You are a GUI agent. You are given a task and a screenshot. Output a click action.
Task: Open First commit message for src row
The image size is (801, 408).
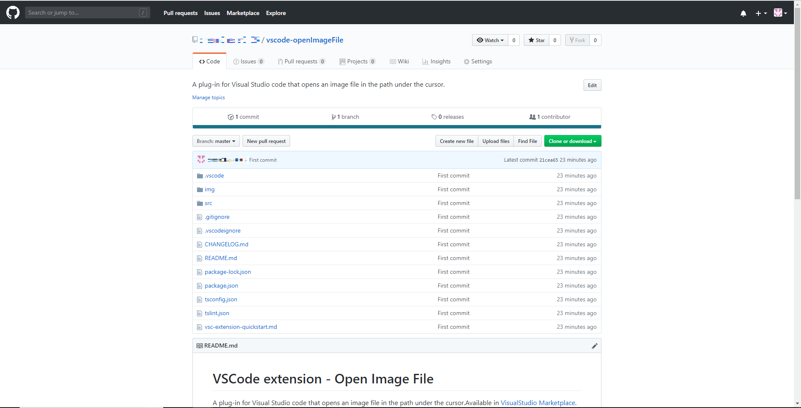click(454, 203)
